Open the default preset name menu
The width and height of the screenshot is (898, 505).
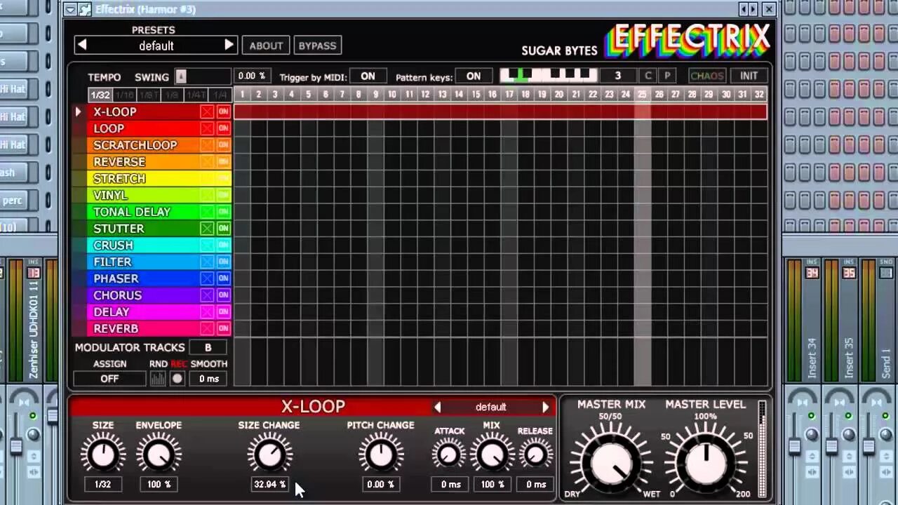[x=156, y=46]
